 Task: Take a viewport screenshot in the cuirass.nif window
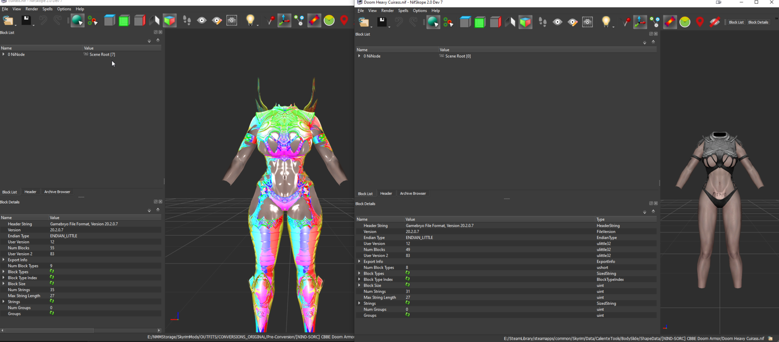click(x=232, y=20)
